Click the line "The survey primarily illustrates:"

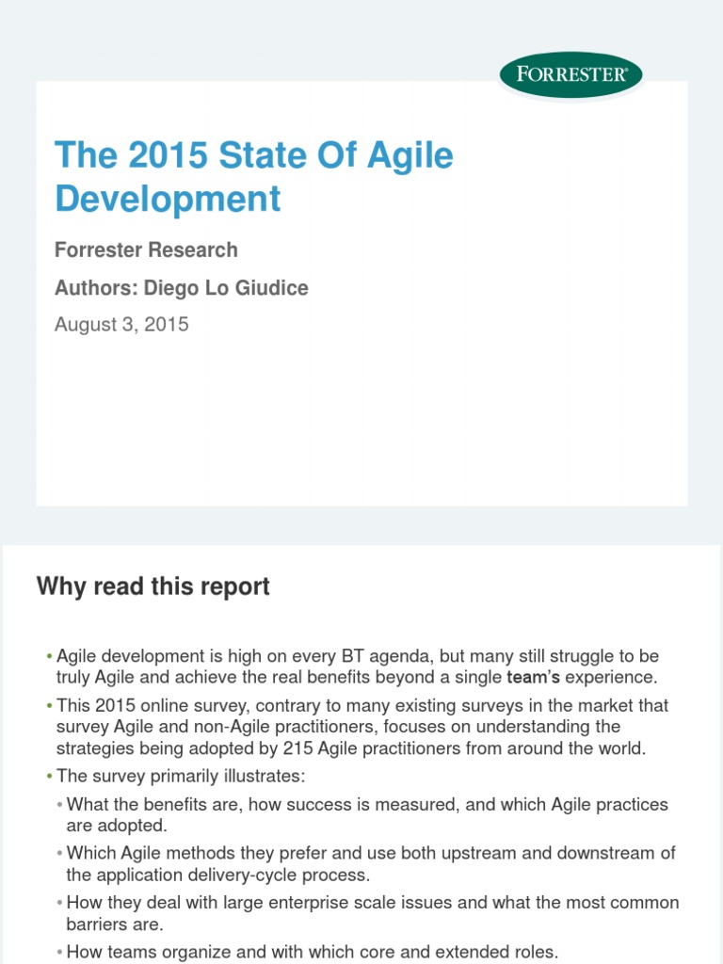pos(175,777)
